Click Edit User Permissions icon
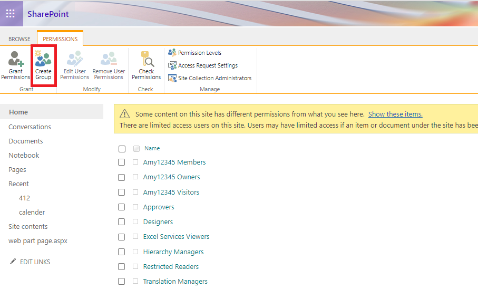The height and width of the screenshot is (289, 478). pyautogui.click(x=75, y=59)
